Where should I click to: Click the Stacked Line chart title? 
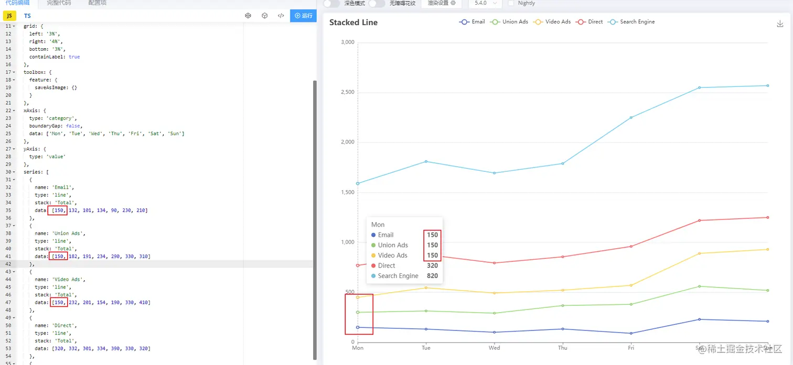pyautogui.click(x=353, y=23)
